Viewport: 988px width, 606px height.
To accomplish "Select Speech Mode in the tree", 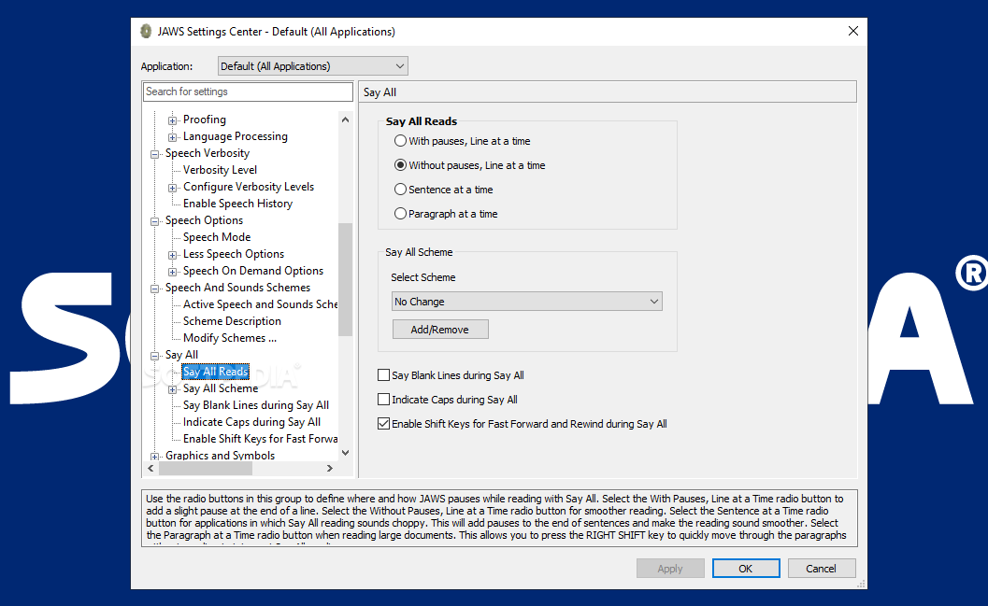I will (217, 237).
